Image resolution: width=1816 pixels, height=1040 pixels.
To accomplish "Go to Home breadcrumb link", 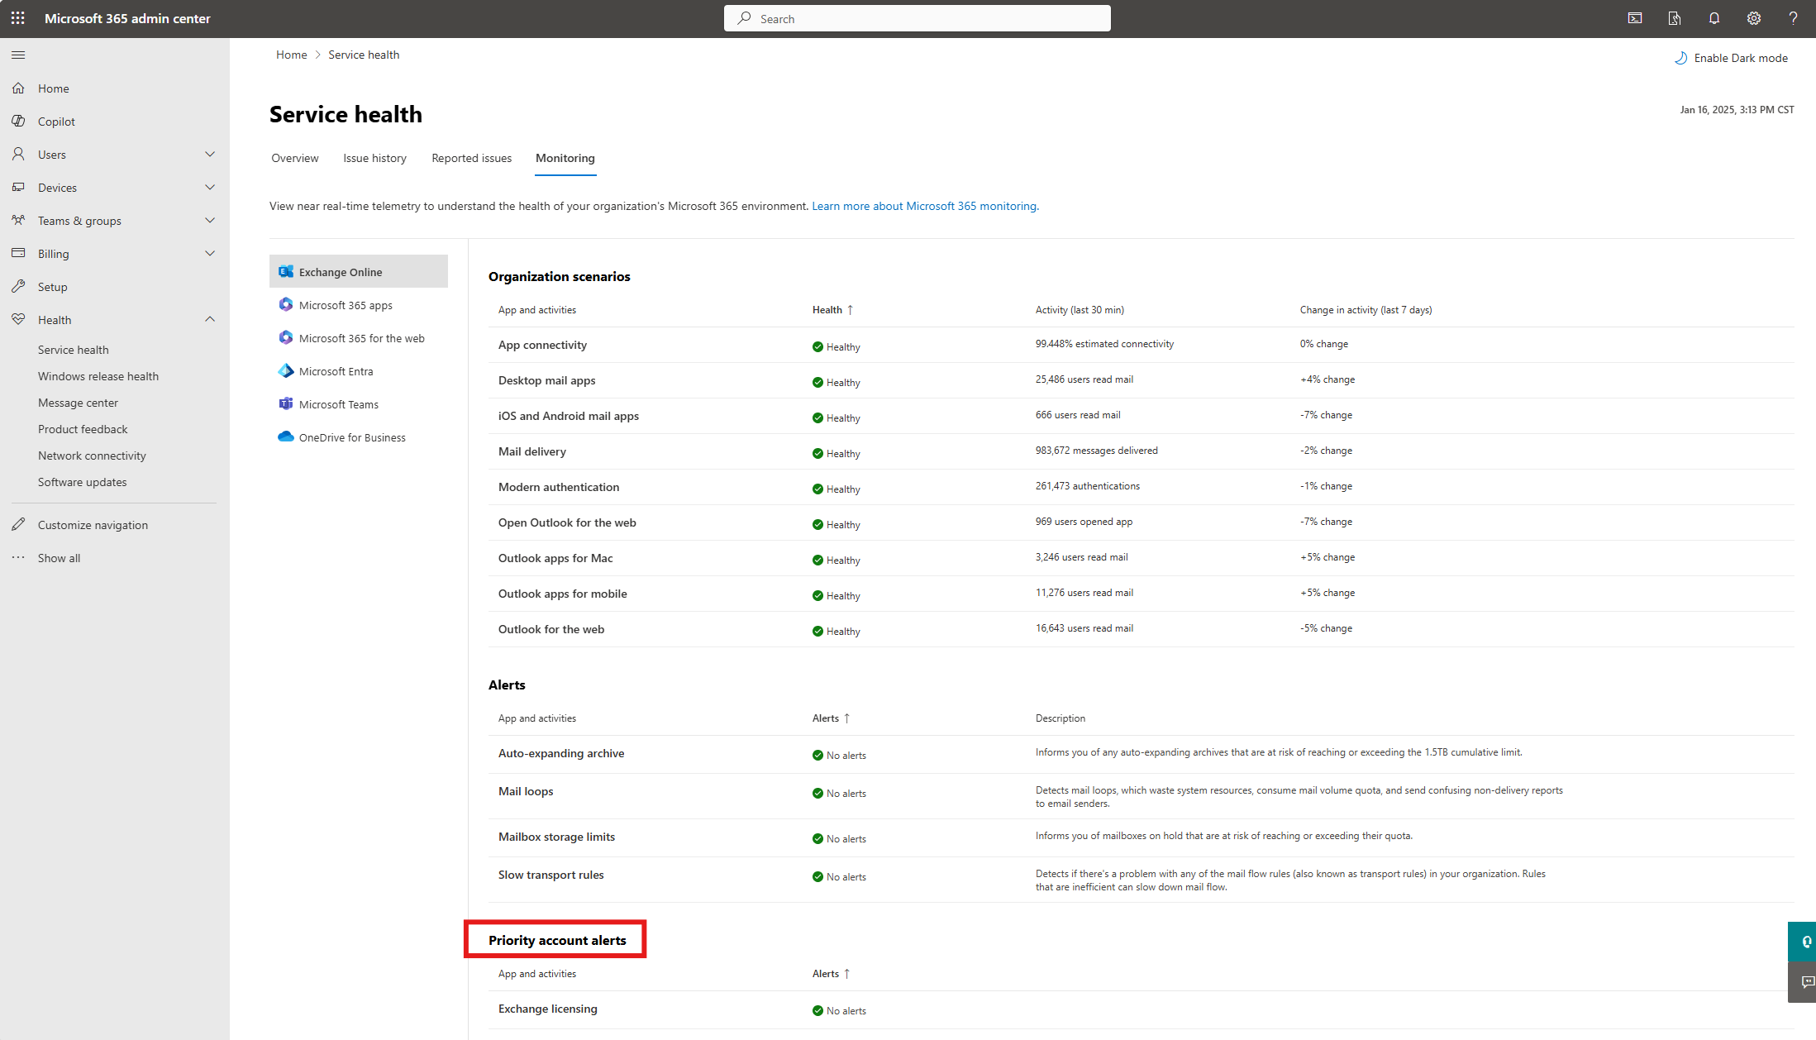I will coord(291,55).
